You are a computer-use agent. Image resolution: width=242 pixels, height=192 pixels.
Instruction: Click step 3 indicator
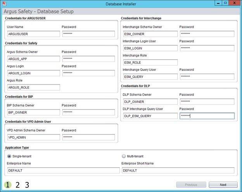tap(27, 185)
